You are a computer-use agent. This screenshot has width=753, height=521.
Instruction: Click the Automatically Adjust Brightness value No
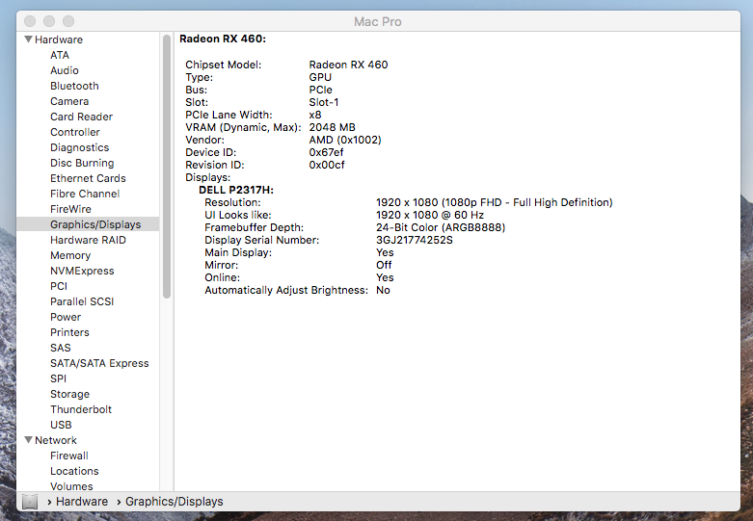[383, 290]
